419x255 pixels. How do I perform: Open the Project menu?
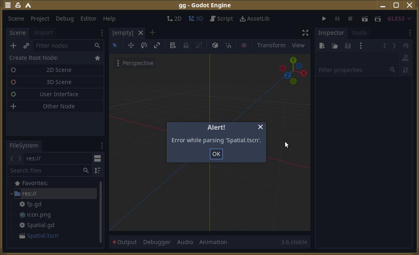coord(40,19)
